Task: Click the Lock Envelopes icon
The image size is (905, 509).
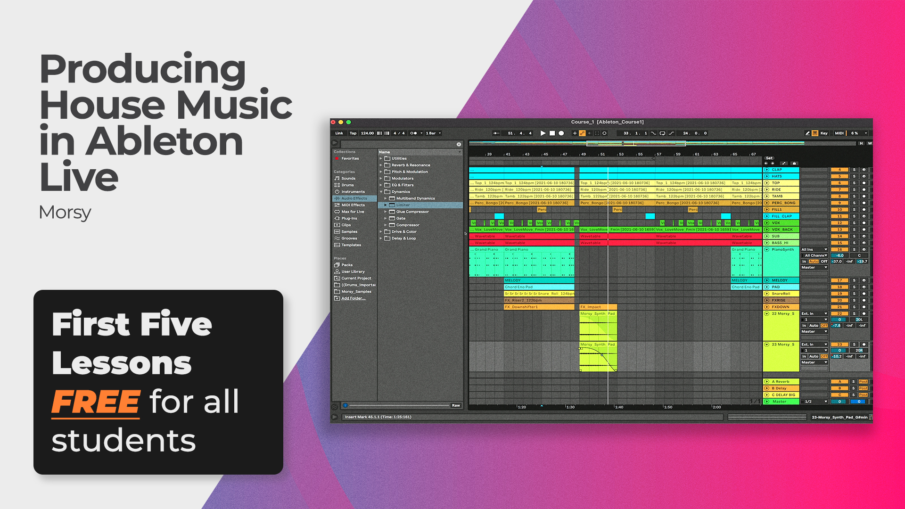Action: pos(794,163)
